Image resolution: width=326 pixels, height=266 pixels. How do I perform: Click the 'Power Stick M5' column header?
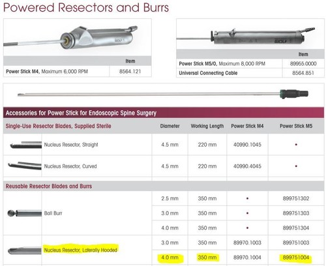click(296, 126)
